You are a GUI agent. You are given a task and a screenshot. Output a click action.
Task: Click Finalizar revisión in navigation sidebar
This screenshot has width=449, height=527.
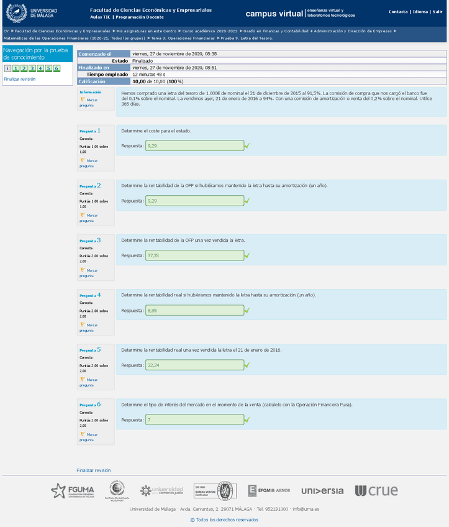pos(19,79)
